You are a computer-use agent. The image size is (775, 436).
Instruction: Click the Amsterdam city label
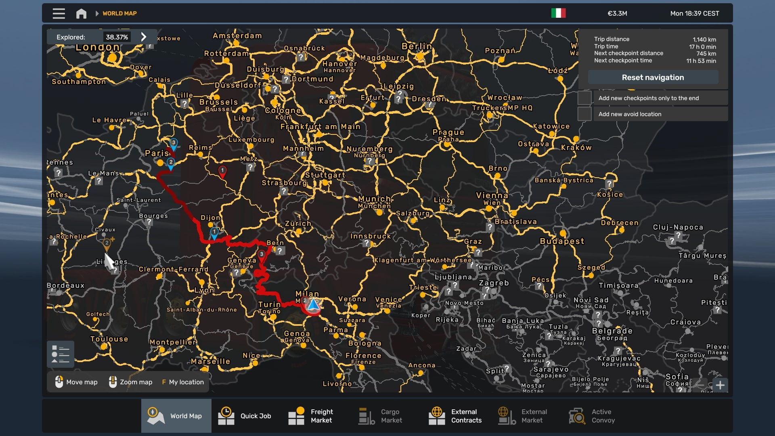237,36
